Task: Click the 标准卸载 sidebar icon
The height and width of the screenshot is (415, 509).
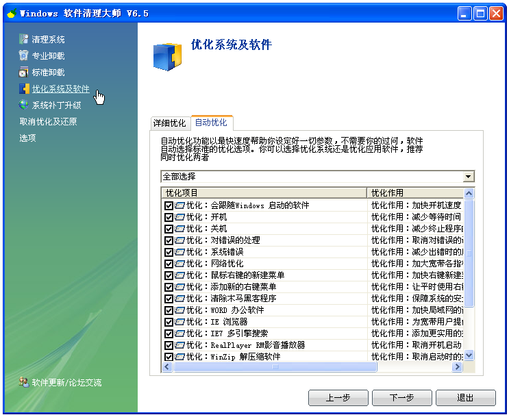Action: [x=23, y=72]
